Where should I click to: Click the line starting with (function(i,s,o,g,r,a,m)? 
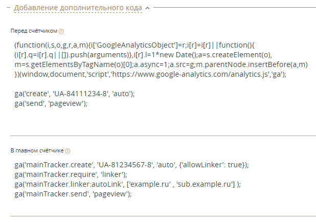coord(134,45)
